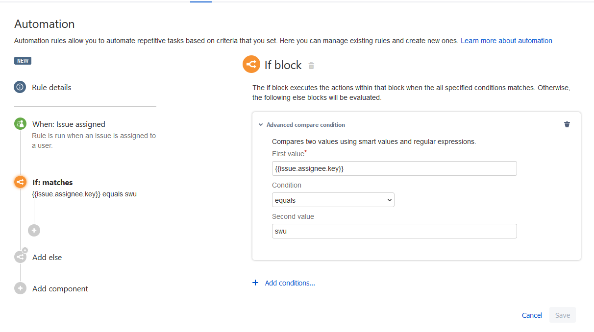Select the When: Issue assigned step
Viewport: 594px width, 332px height.
pos(69,124)
